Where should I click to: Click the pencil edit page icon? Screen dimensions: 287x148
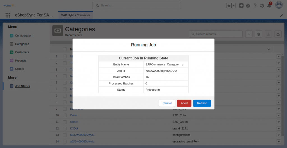coord(282,16)
